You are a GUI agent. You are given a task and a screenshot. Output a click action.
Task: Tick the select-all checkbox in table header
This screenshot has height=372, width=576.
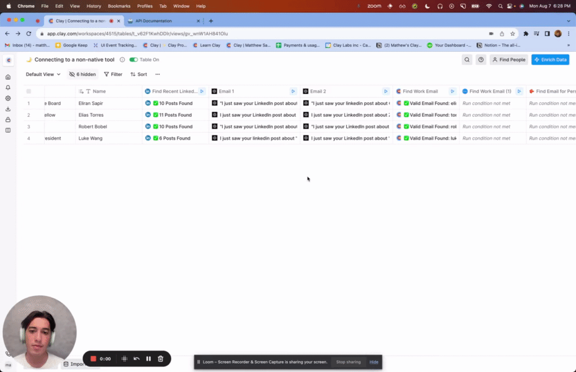click(29, 91)
